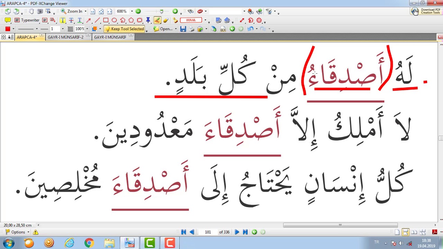This screenshot has height=249, width=443.
Task: Close the GAYR-I MÜNSARİF-2 tab
Action: [x=88, y=36]
